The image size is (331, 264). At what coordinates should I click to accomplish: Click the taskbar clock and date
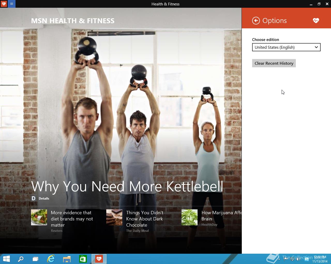point(320,259)
